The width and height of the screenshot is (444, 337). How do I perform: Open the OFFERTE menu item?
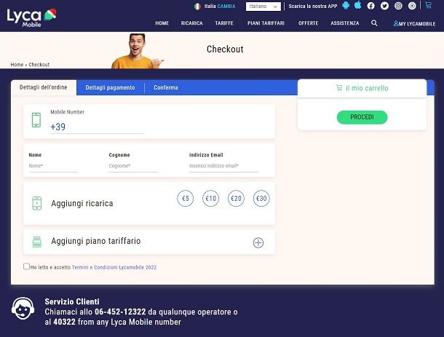(x=309, y=23)
